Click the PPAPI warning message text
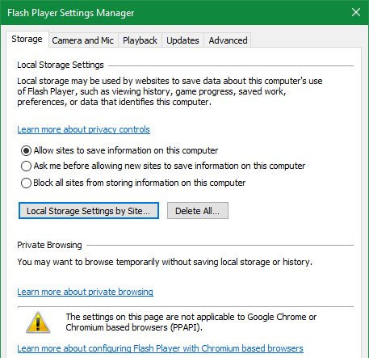369x358 pixels. (x=191, y=322)
